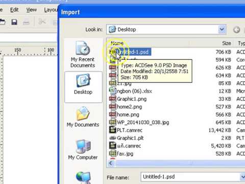Screen dimensions: 245x184
Task: Open the Edit menu
Action: (14, 10)
